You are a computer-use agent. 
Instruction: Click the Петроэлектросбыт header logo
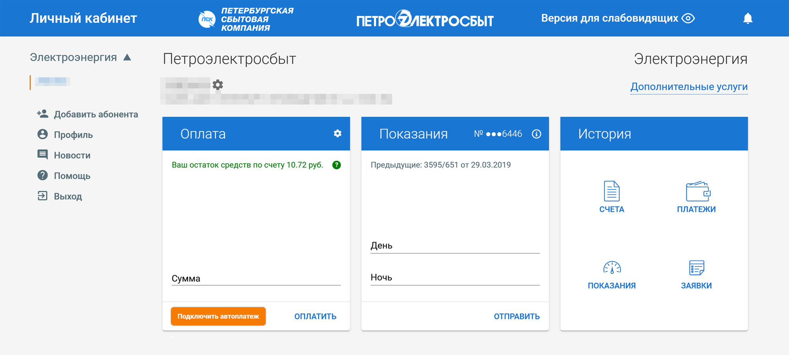tap(425, 19)
